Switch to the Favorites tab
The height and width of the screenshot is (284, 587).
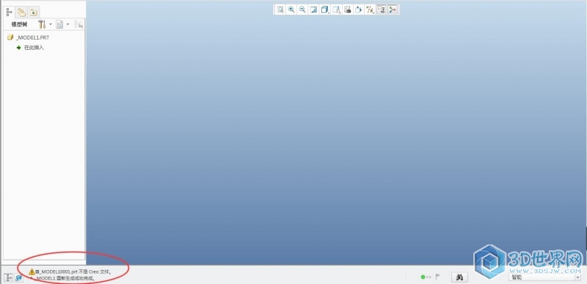pos(33,12)
